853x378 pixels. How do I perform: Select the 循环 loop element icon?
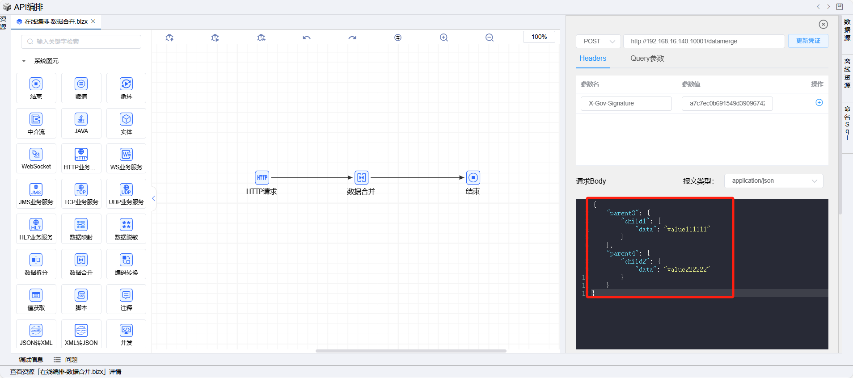(x=126, y=84)
